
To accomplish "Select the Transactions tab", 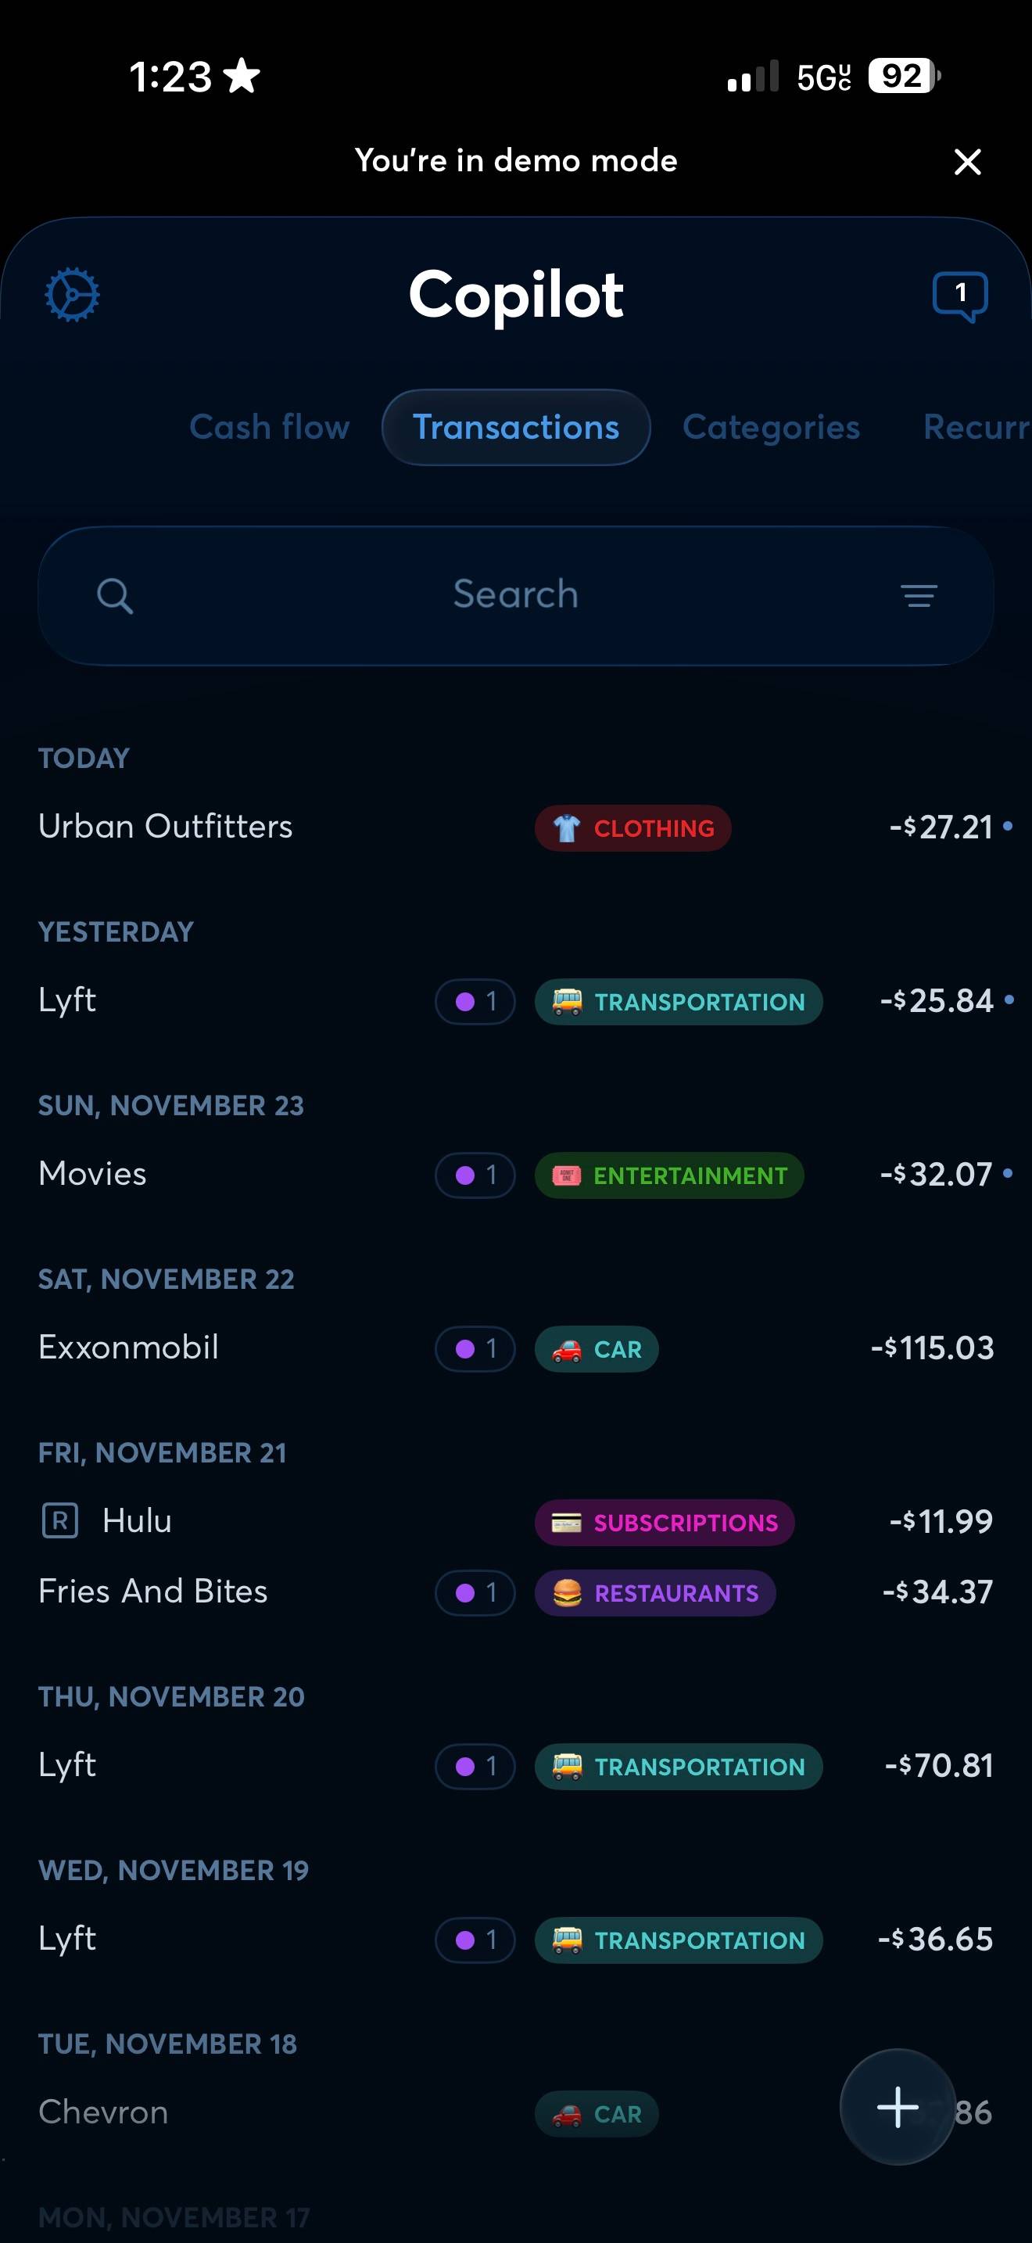I will [516, 428].
